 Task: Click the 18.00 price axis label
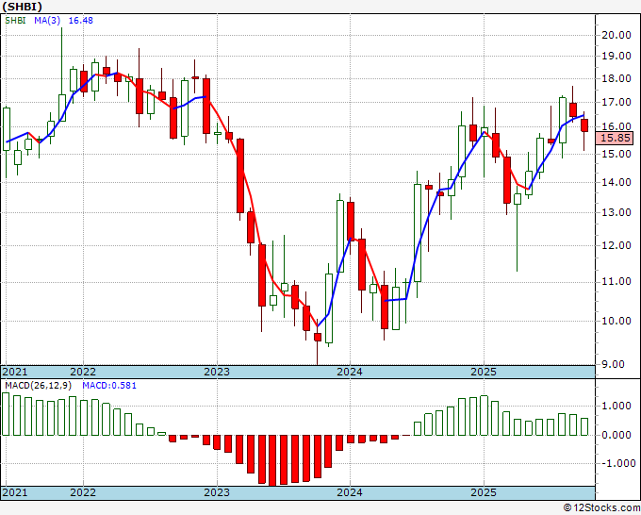(x=616, y=79)
